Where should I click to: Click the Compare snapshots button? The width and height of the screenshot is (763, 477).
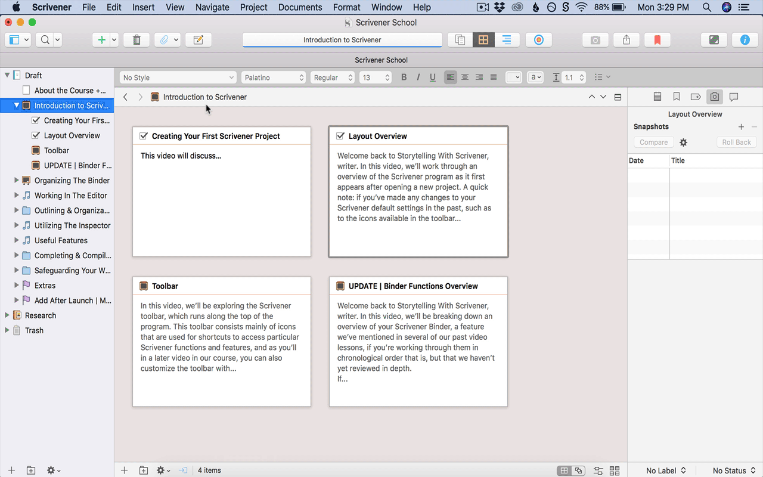pos(654,143)
